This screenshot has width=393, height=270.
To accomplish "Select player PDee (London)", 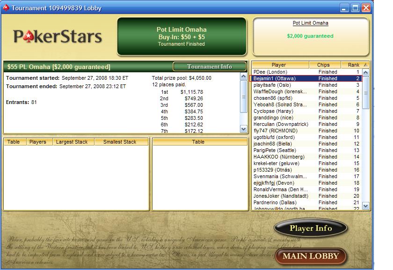I will [306, 72].
